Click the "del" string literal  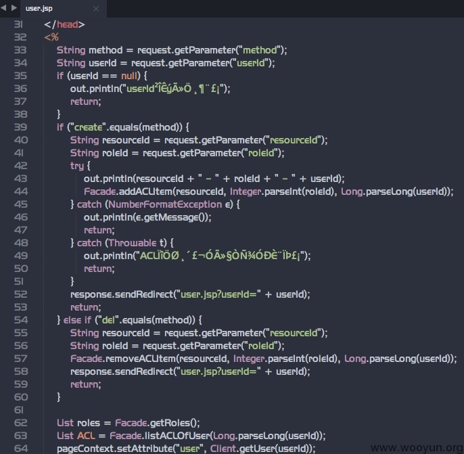(108, 320)
